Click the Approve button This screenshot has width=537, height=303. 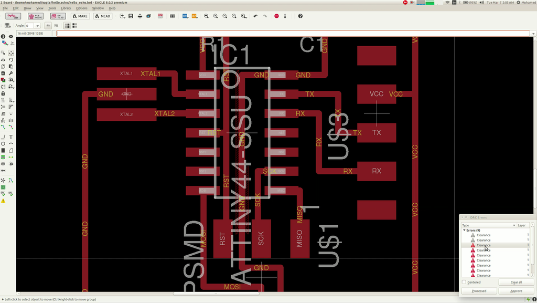(x=516, y=291)
